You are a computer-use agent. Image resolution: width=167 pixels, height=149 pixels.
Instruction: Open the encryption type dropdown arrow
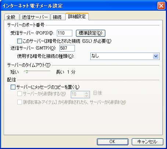(x=156, y=56)
